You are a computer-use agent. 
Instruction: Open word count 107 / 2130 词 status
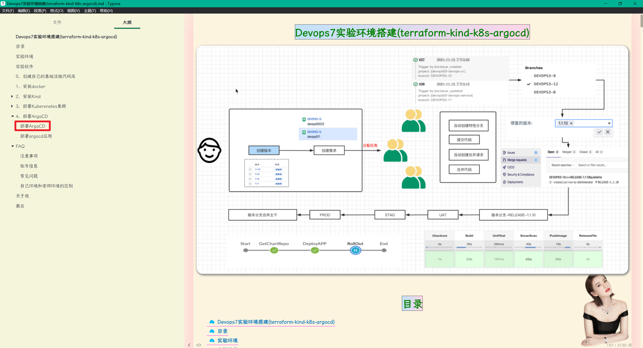pyautogui.click(x=619, y=345)
